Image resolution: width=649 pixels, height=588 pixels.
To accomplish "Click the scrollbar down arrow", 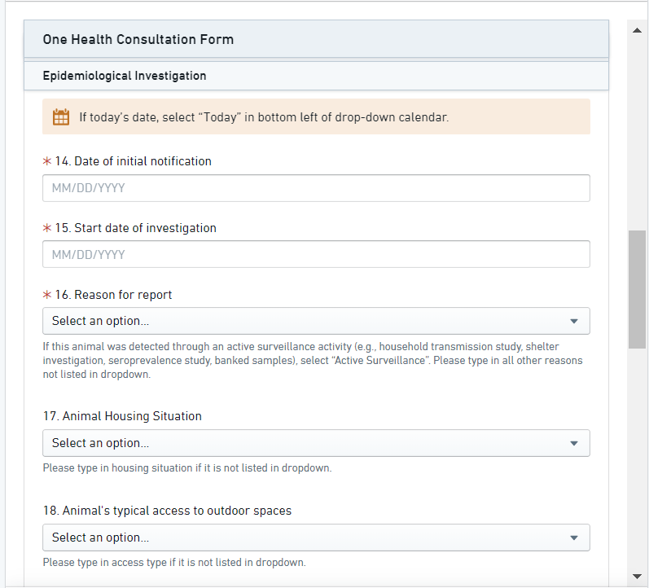I will [638, 576].
